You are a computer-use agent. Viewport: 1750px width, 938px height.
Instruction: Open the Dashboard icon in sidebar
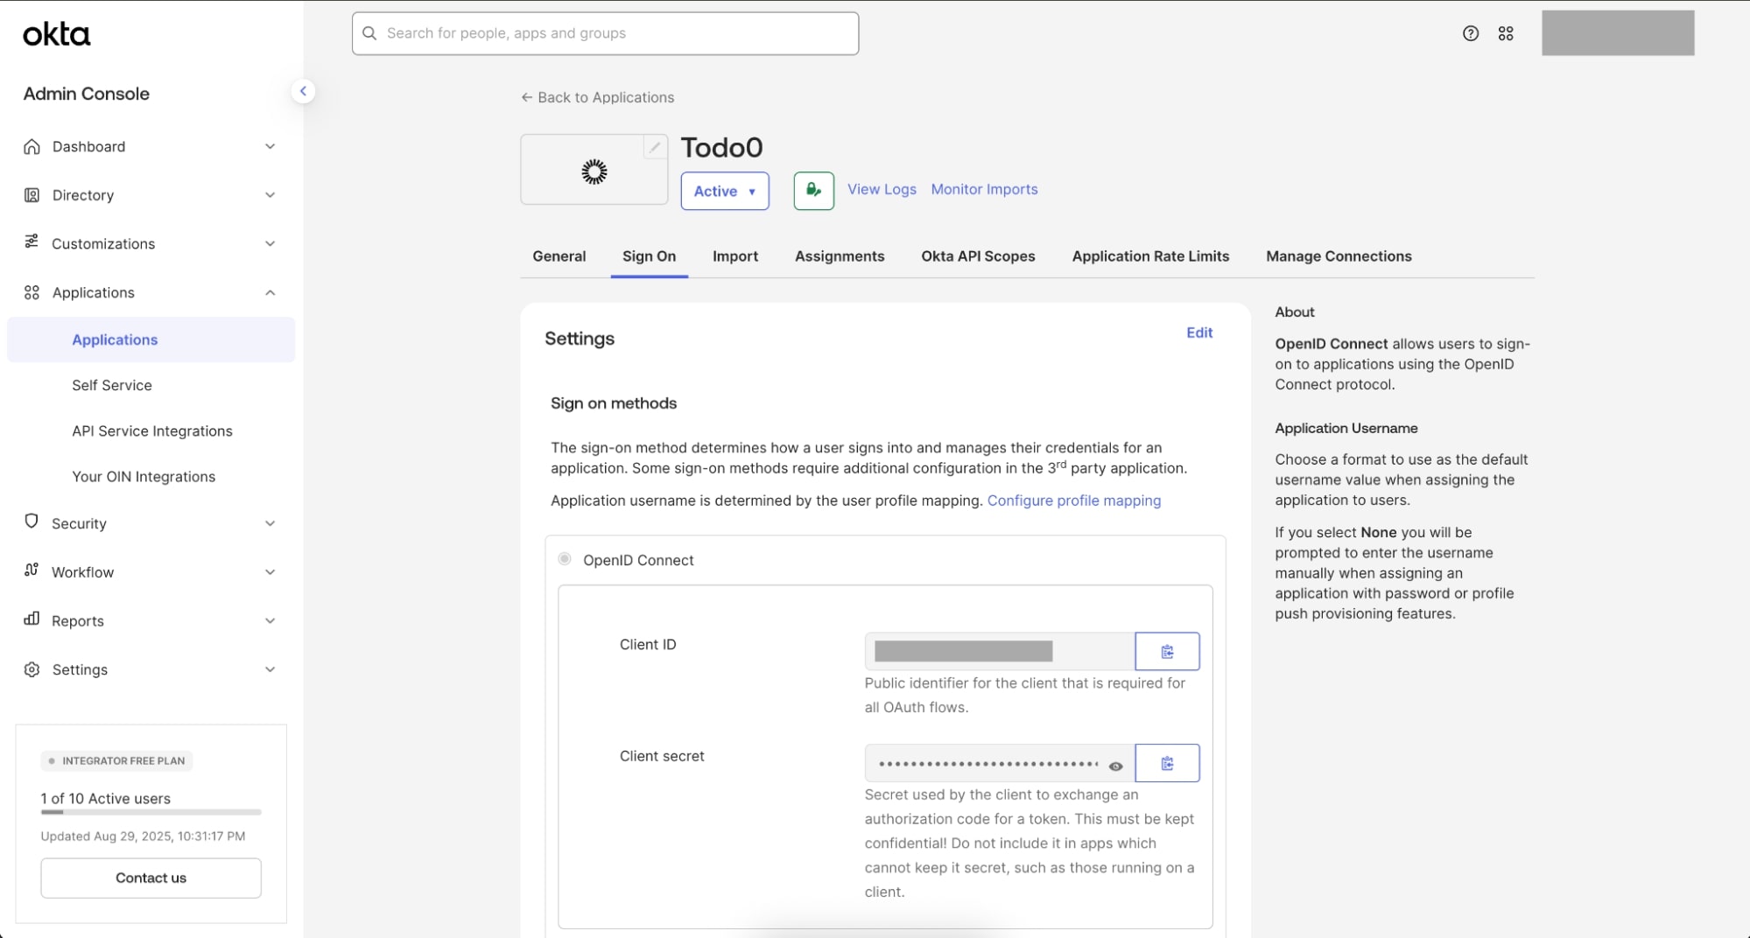tap(32, 146)
